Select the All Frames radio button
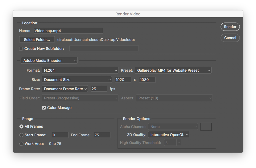This screenshot has width=256, height=168. [21, 126]
